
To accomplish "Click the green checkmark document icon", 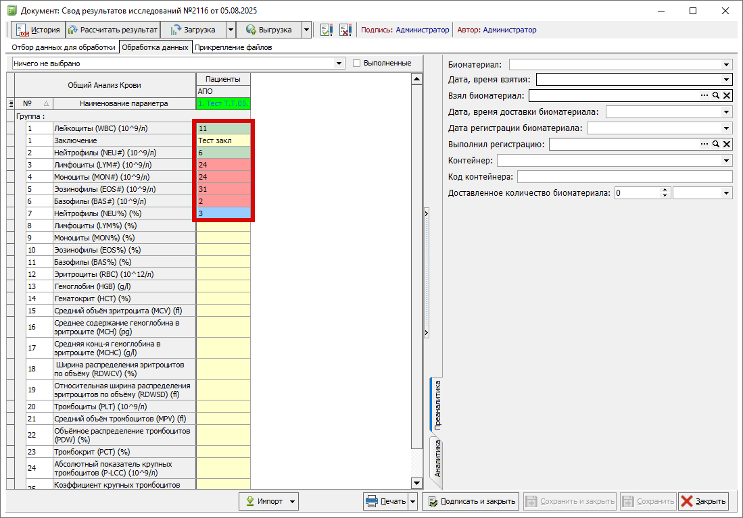I will click(x=327, y=30).
